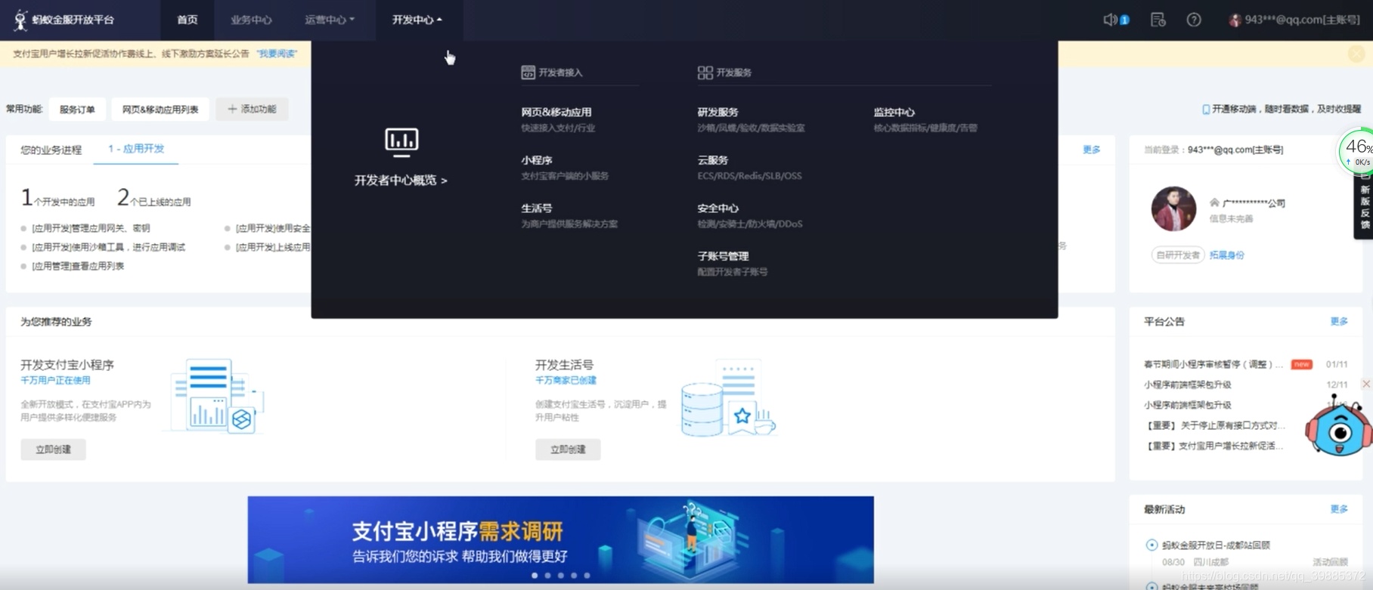Open 更多 in business progress panel
Image resolution: width=1373 pixels, height=590 pixels.
click(1092, 150)
